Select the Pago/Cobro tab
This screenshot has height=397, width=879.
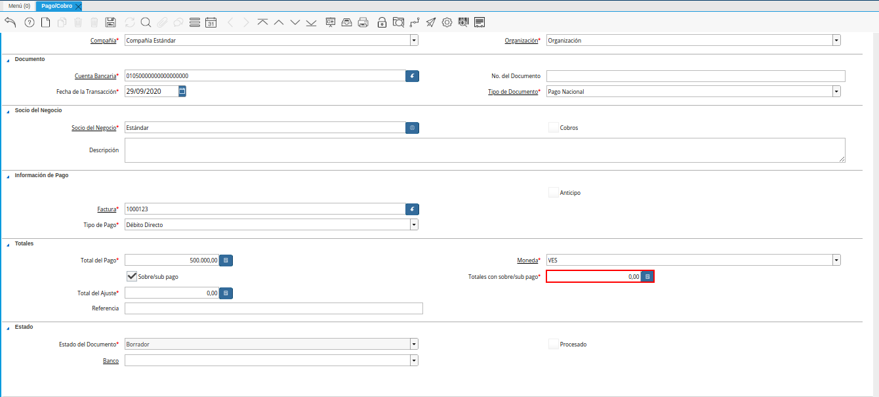click(57, 6)
